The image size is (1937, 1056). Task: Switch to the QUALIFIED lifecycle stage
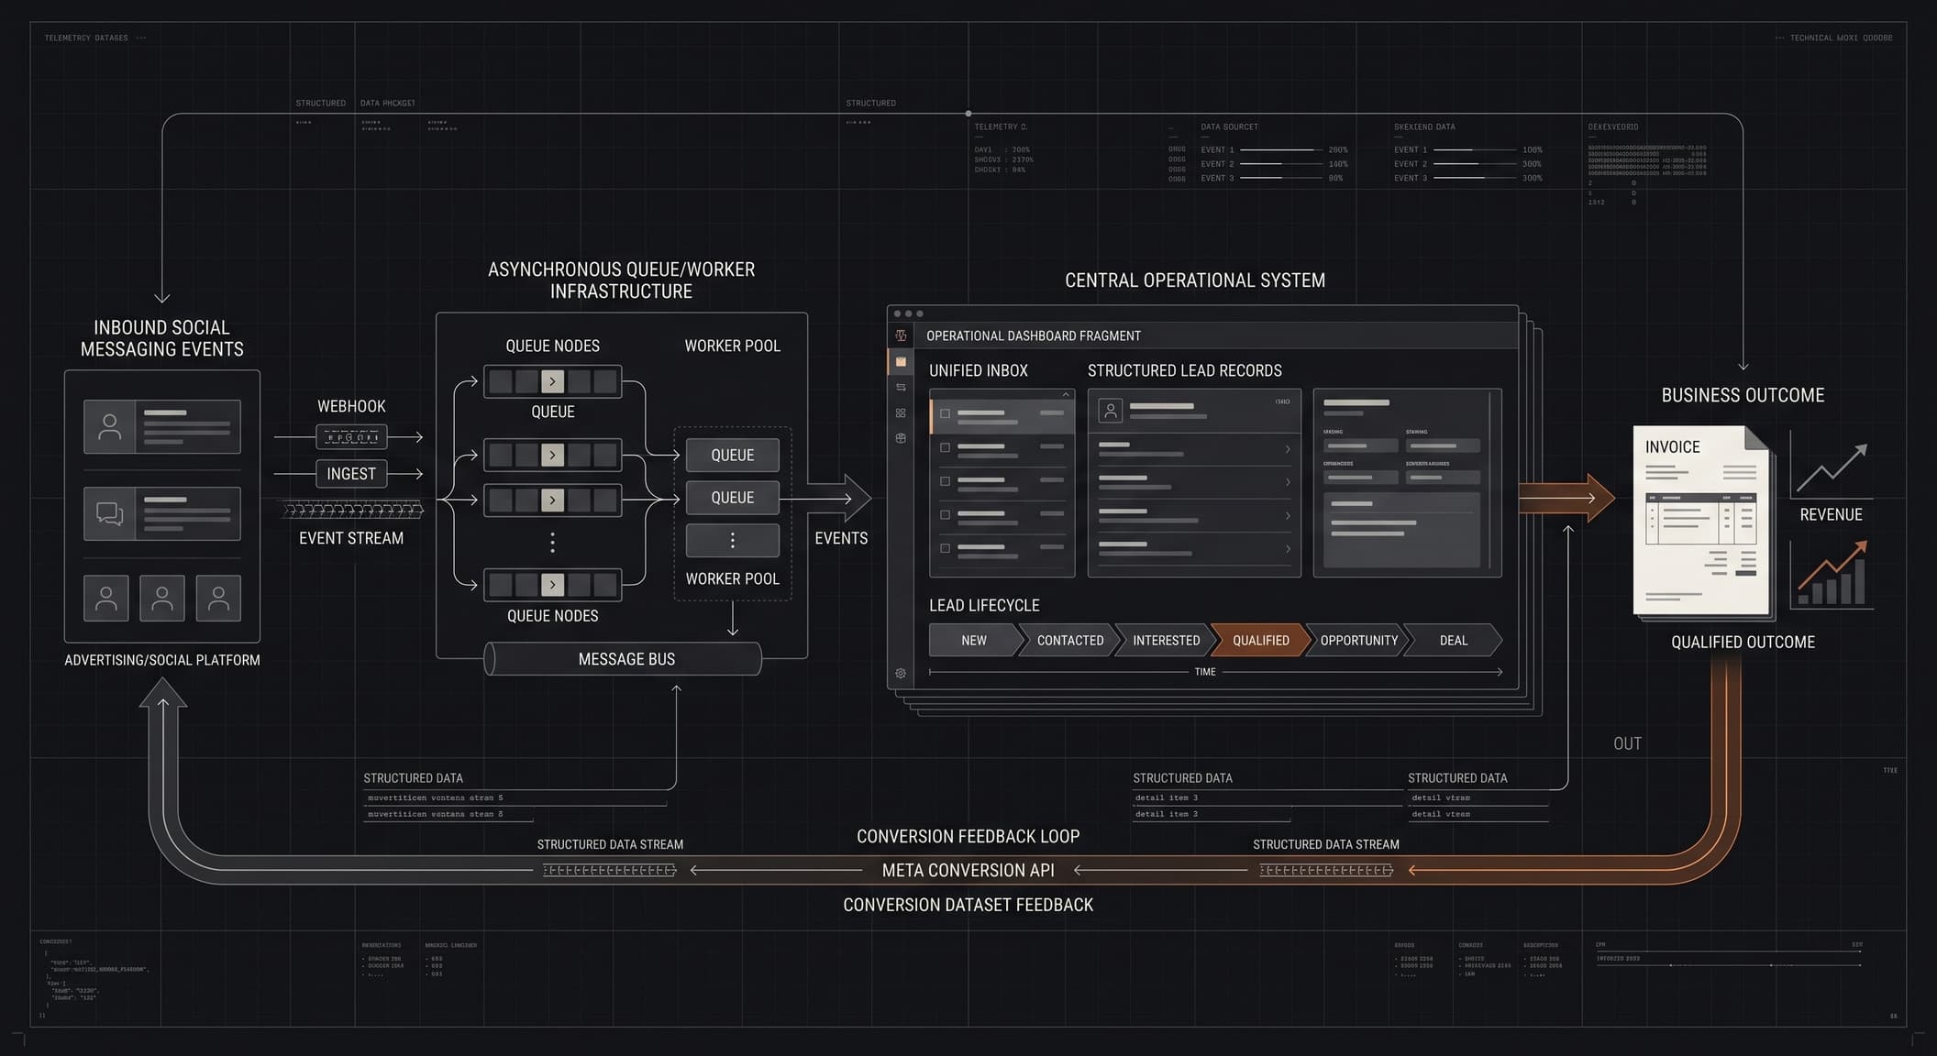pyautogui.click(x=1261, y=640)
